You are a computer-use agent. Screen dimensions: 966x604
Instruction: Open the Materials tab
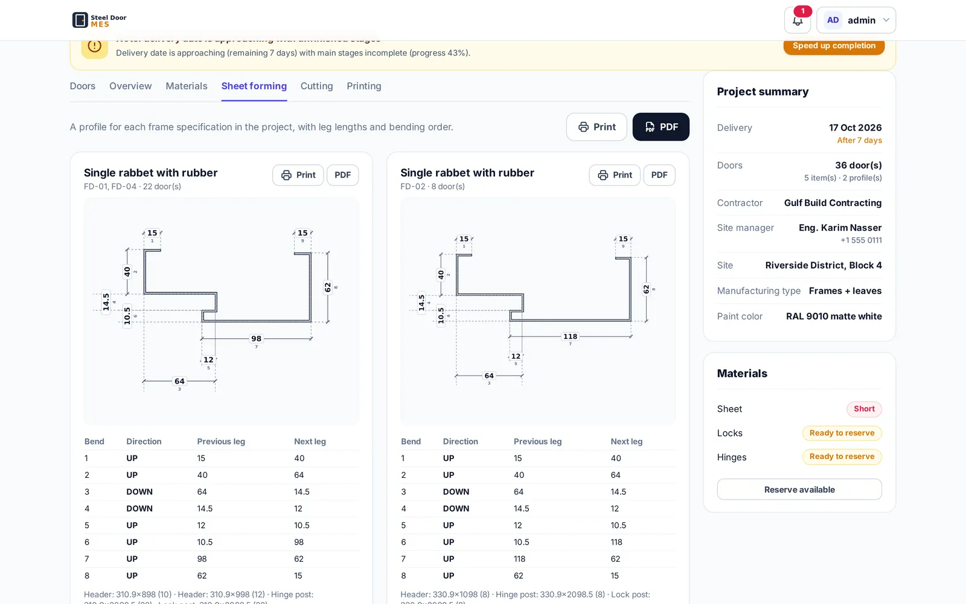(x=187, y=86)
